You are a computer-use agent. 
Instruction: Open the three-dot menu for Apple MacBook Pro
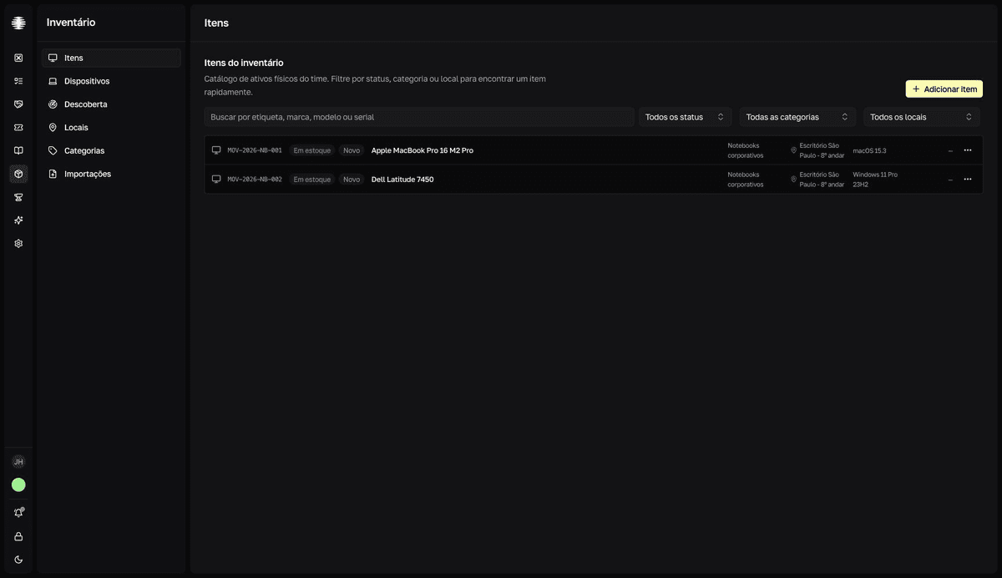click(968, 150)
